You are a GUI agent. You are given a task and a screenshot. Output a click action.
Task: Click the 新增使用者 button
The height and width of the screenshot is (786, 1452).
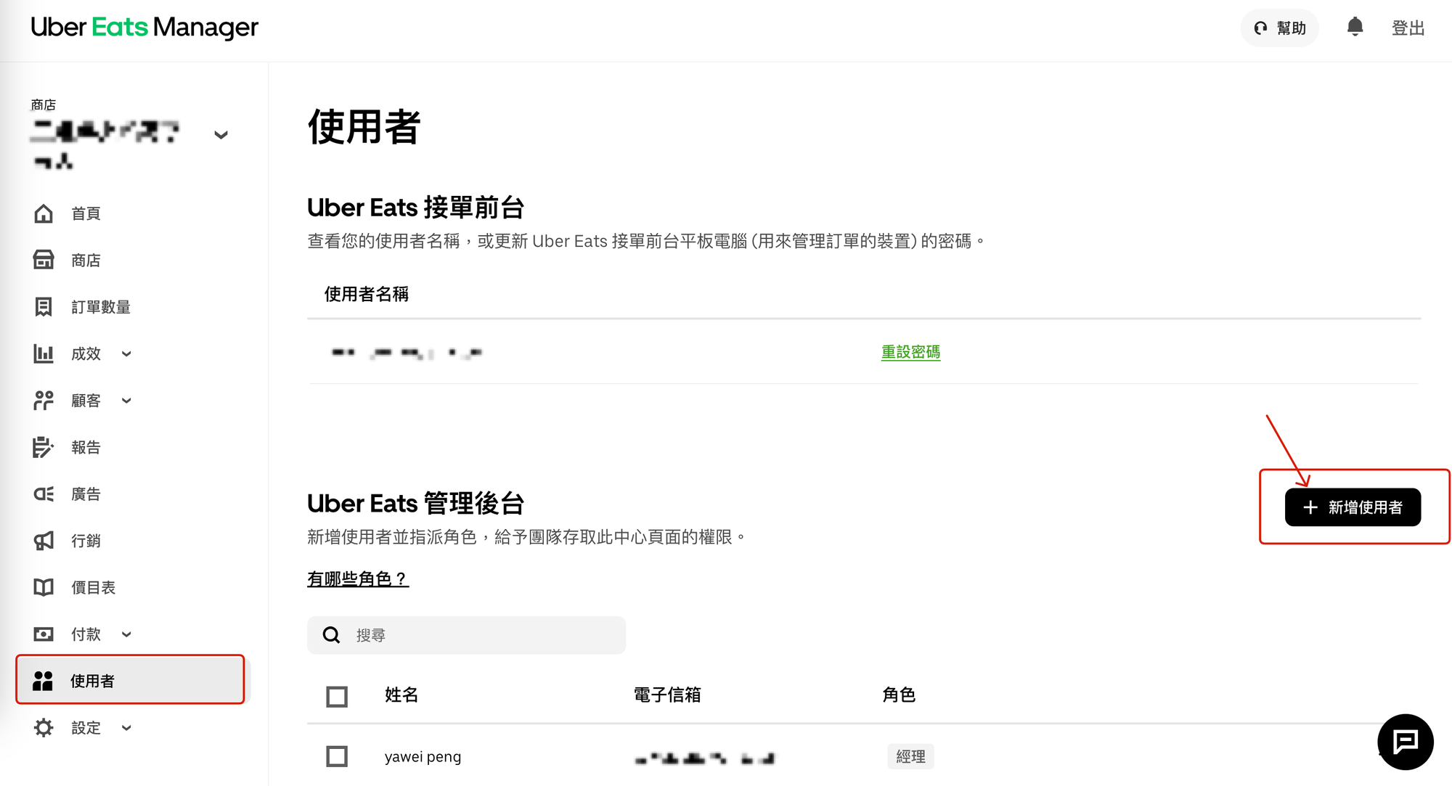pos(1353,507)
